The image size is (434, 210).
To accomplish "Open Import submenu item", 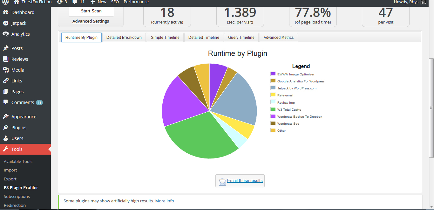I will point(10,170).
